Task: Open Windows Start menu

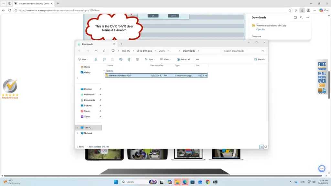Action: 116,182
